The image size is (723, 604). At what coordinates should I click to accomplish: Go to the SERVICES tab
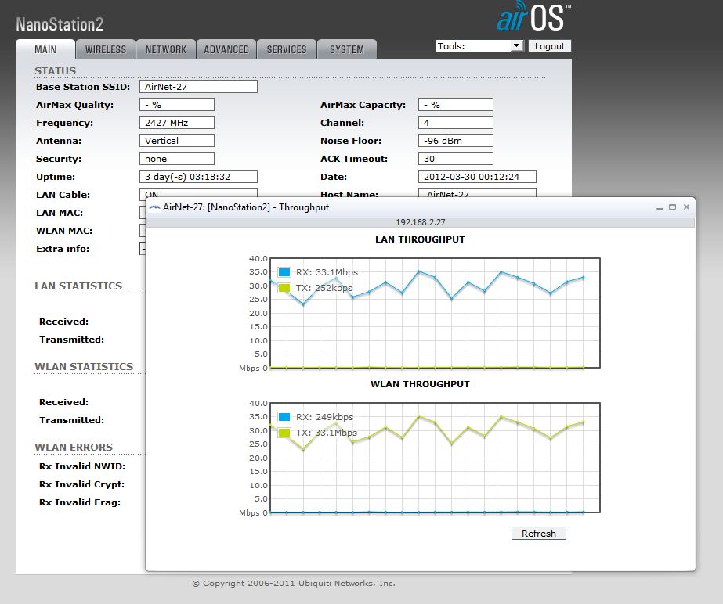287,49
